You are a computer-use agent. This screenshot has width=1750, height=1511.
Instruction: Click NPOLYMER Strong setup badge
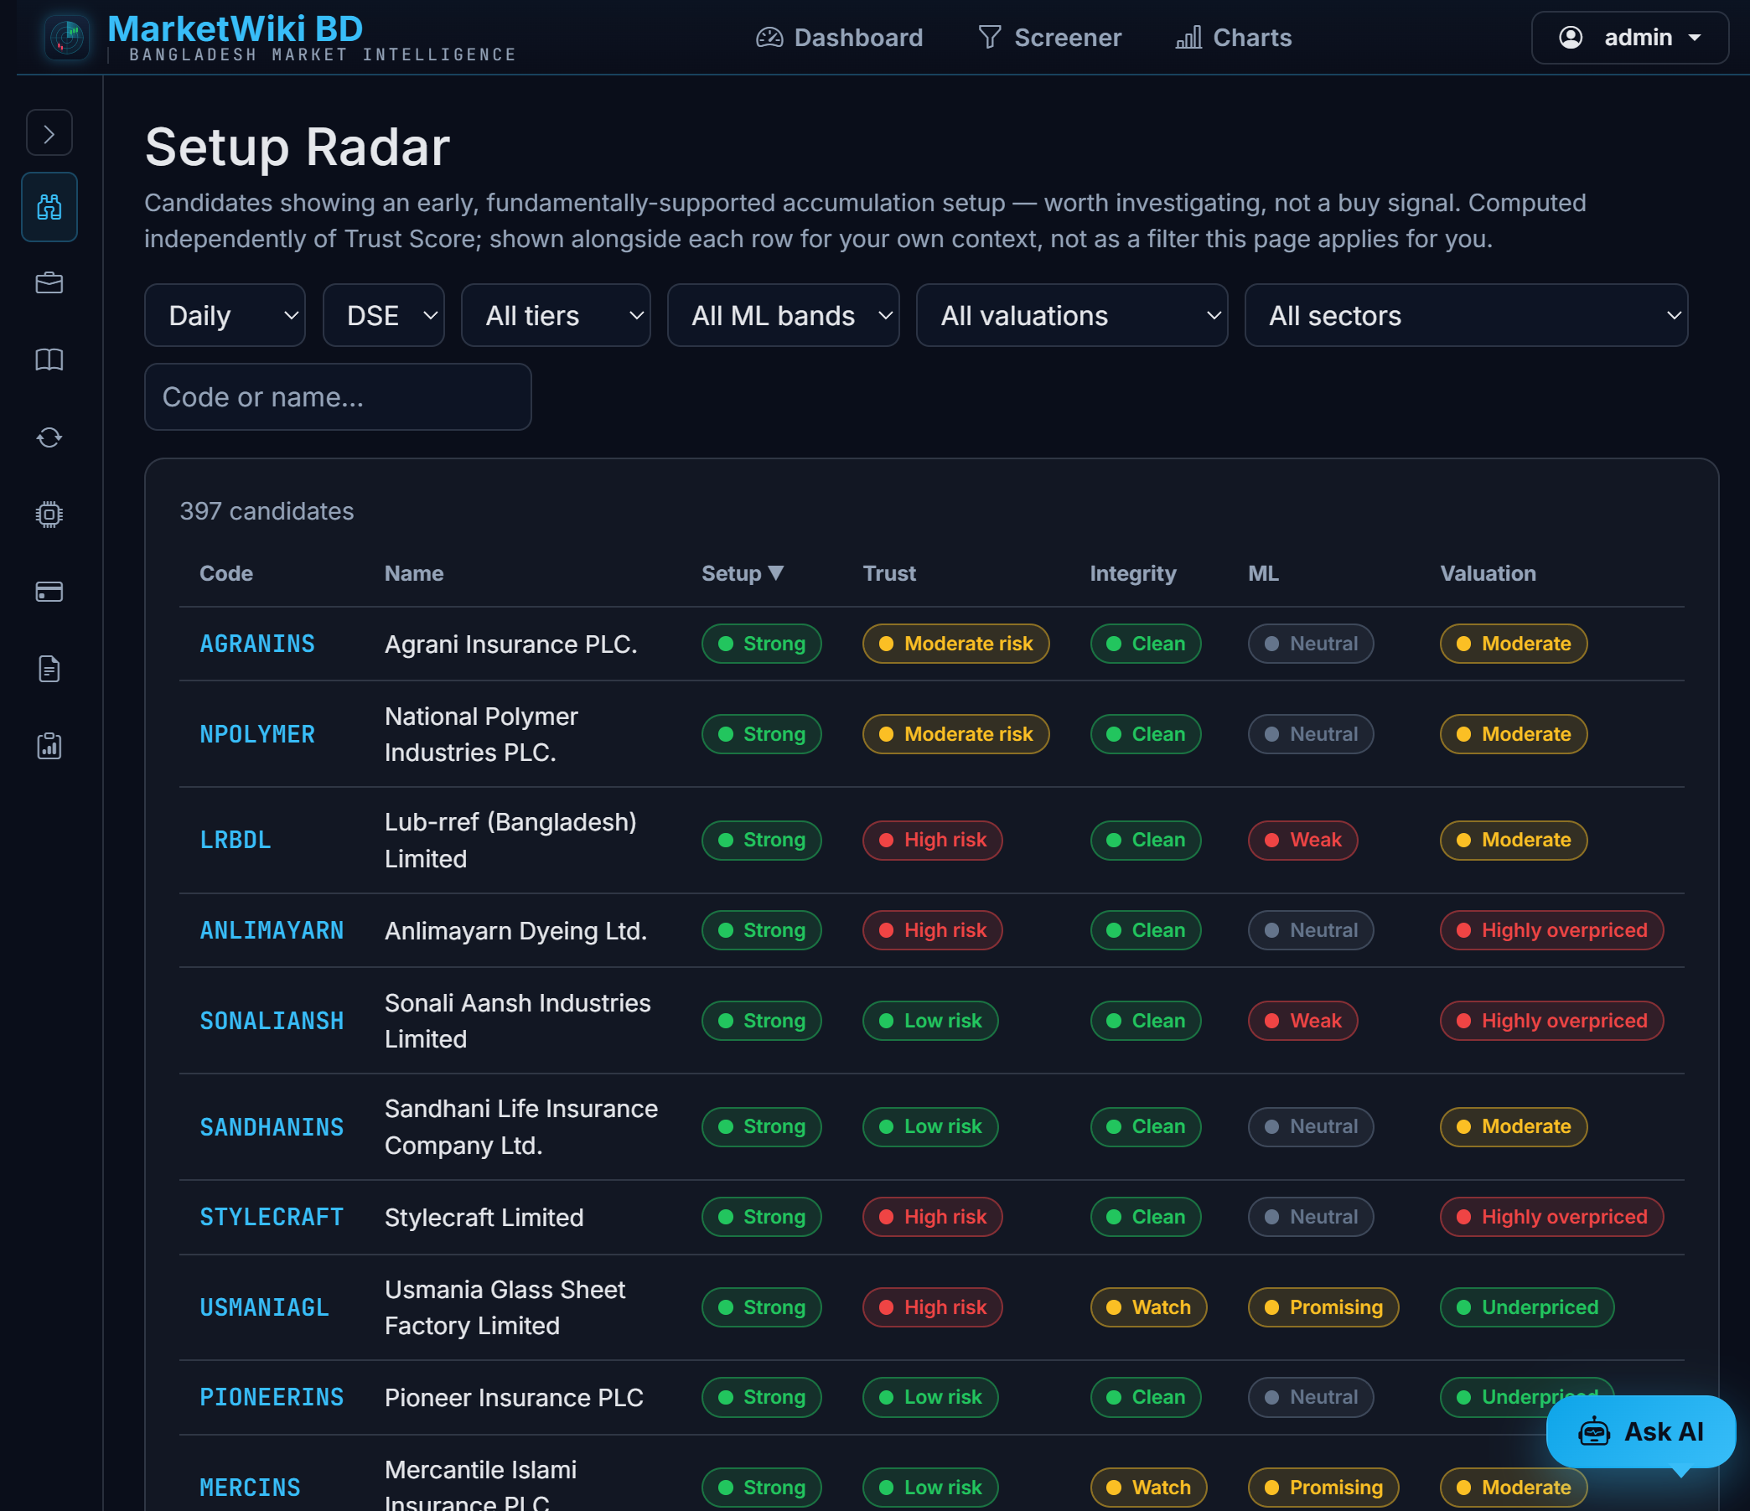pos(761,734)
